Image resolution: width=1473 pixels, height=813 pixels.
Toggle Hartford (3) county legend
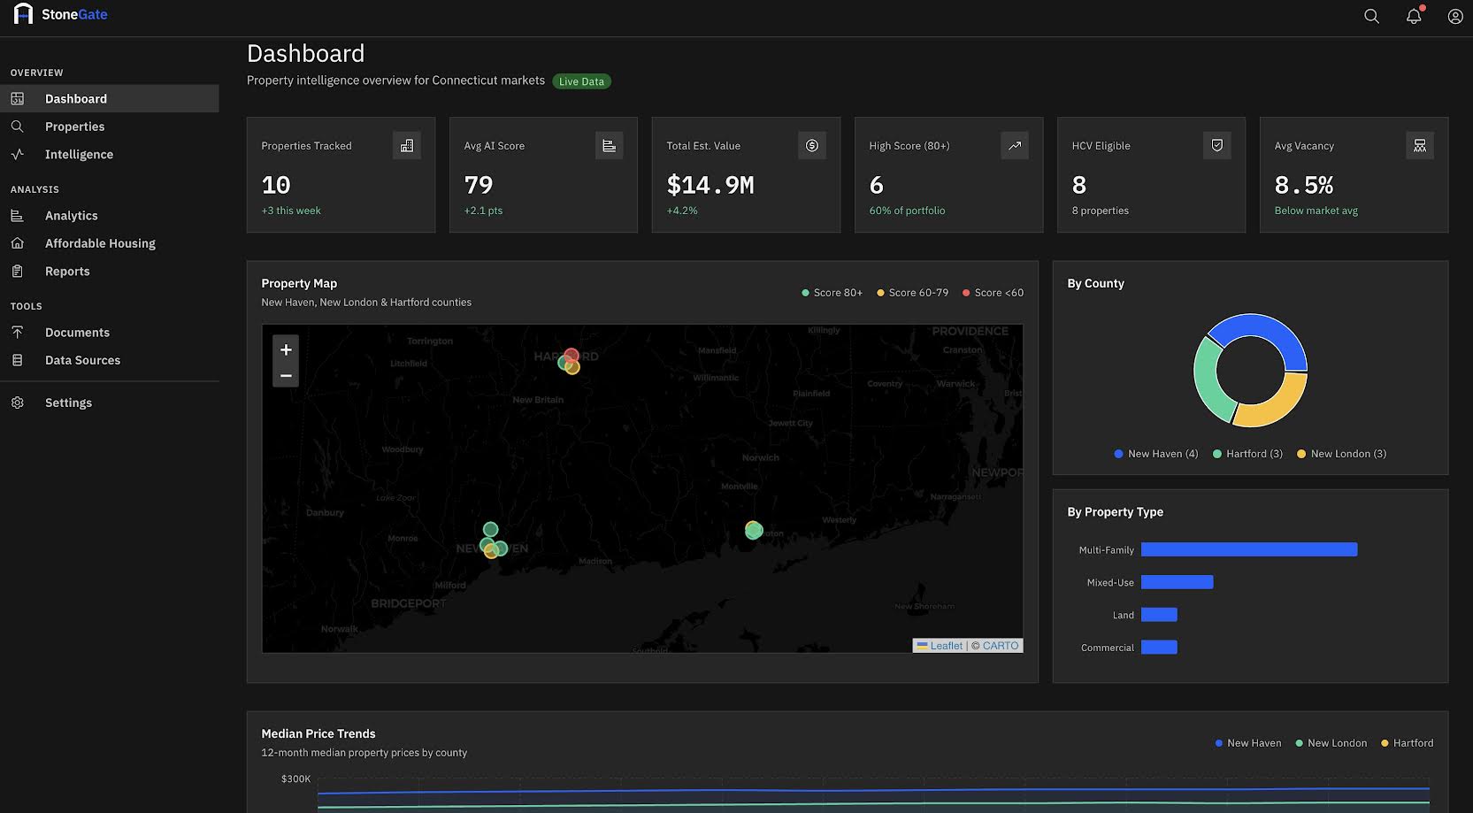[1247, 454]
